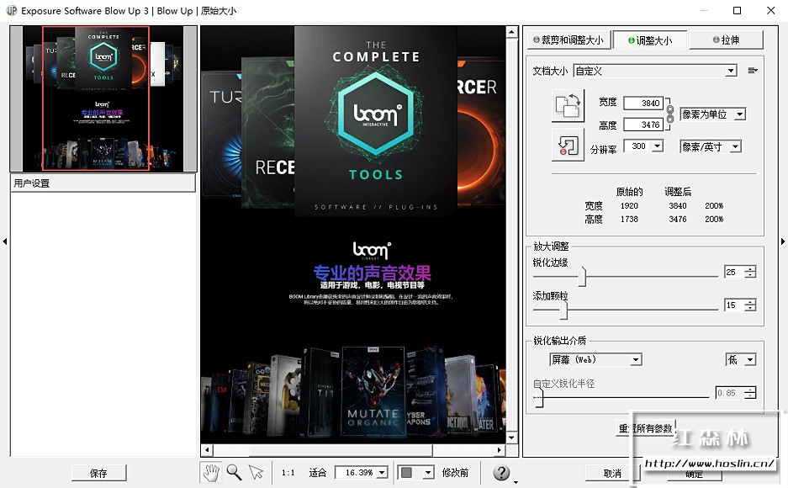Viewport: 788px width, 488px height.
Task: Select the hand pan tool
Action: (x=211, y=473)
